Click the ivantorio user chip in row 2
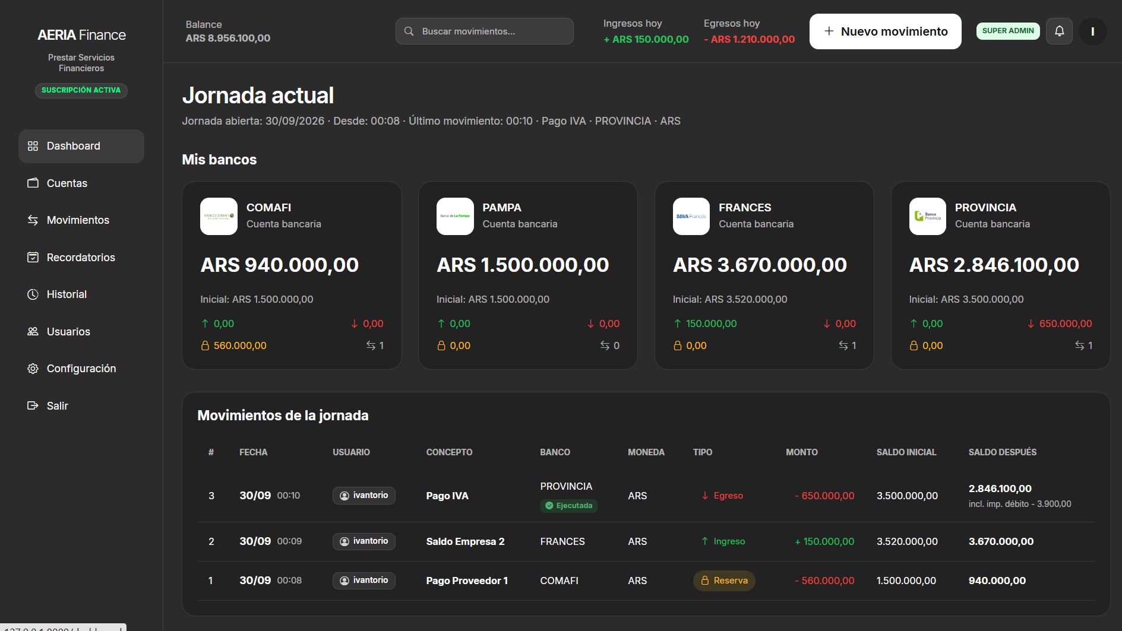 tap(364, 541)
